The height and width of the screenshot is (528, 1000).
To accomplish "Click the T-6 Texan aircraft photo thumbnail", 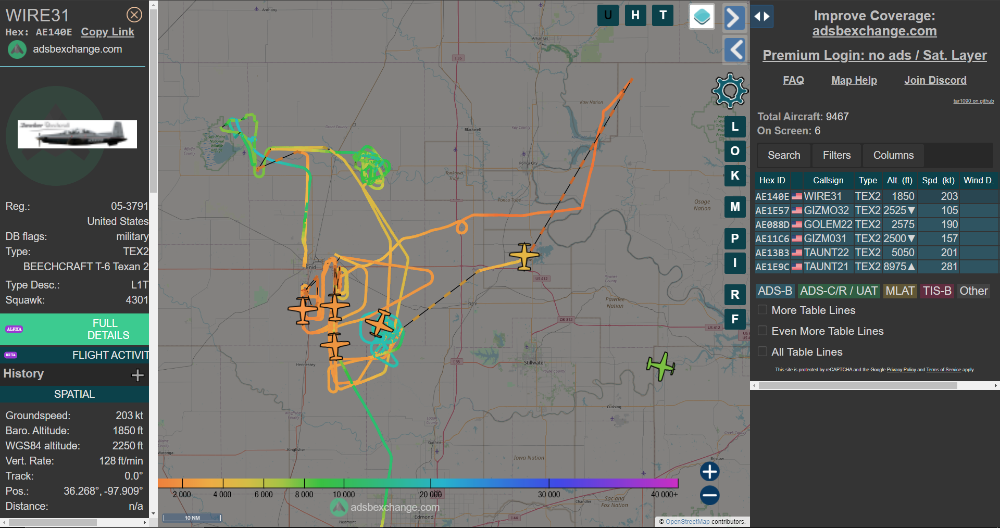I will [x=77, y=134].
